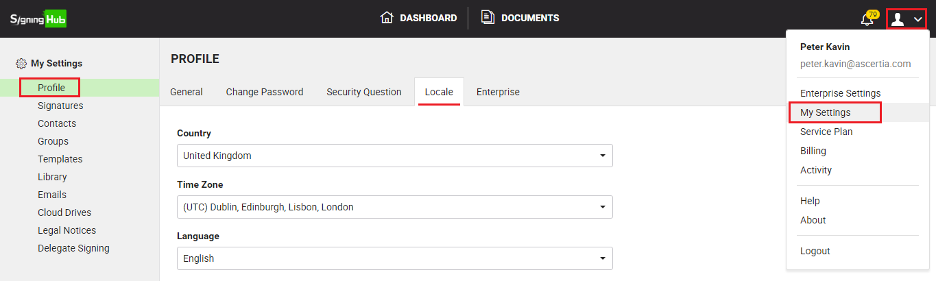Click the SigningHub logo
936x281 pixels.
click(x=38, y=19)
